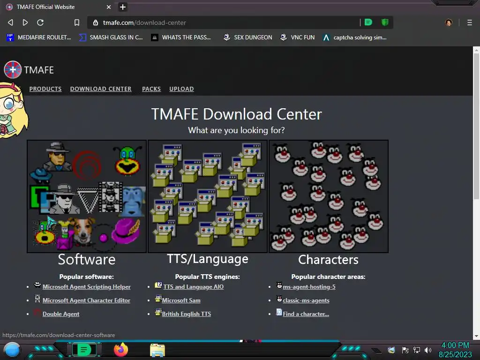The image size is (480, 360).
Task: Click the TMAFE Download Center heading text
Action: [236, 114]
